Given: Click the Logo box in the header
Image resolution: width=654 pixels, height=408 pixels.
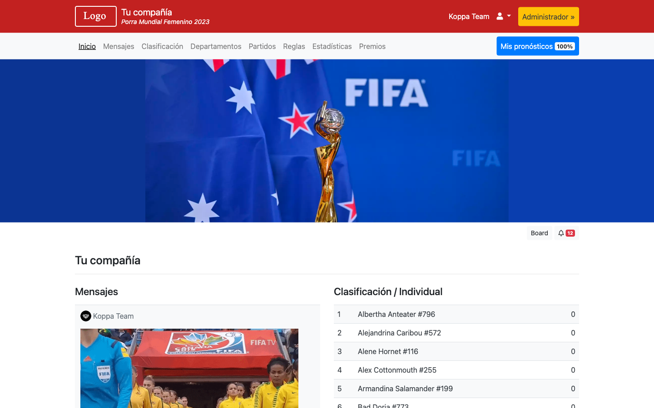Looking at the screenshot, I should coord(96,16).
